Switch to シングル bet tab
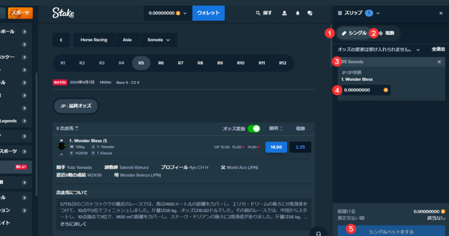 pos(354,33)
